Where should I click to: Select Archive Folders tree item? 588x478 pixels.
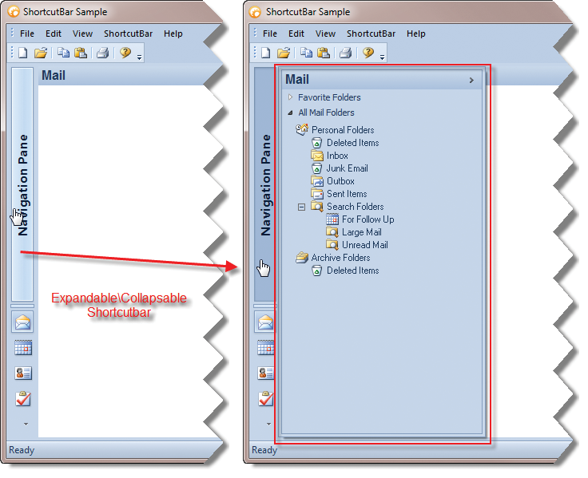340,258
